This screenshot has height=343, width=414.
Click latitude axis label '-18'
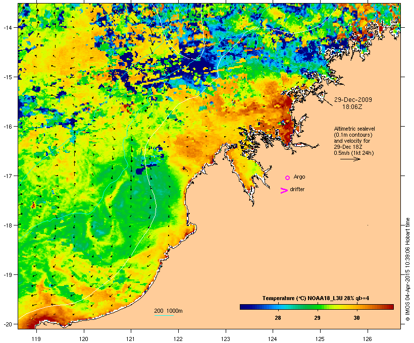pyautogui.click(x=8, y=225)
